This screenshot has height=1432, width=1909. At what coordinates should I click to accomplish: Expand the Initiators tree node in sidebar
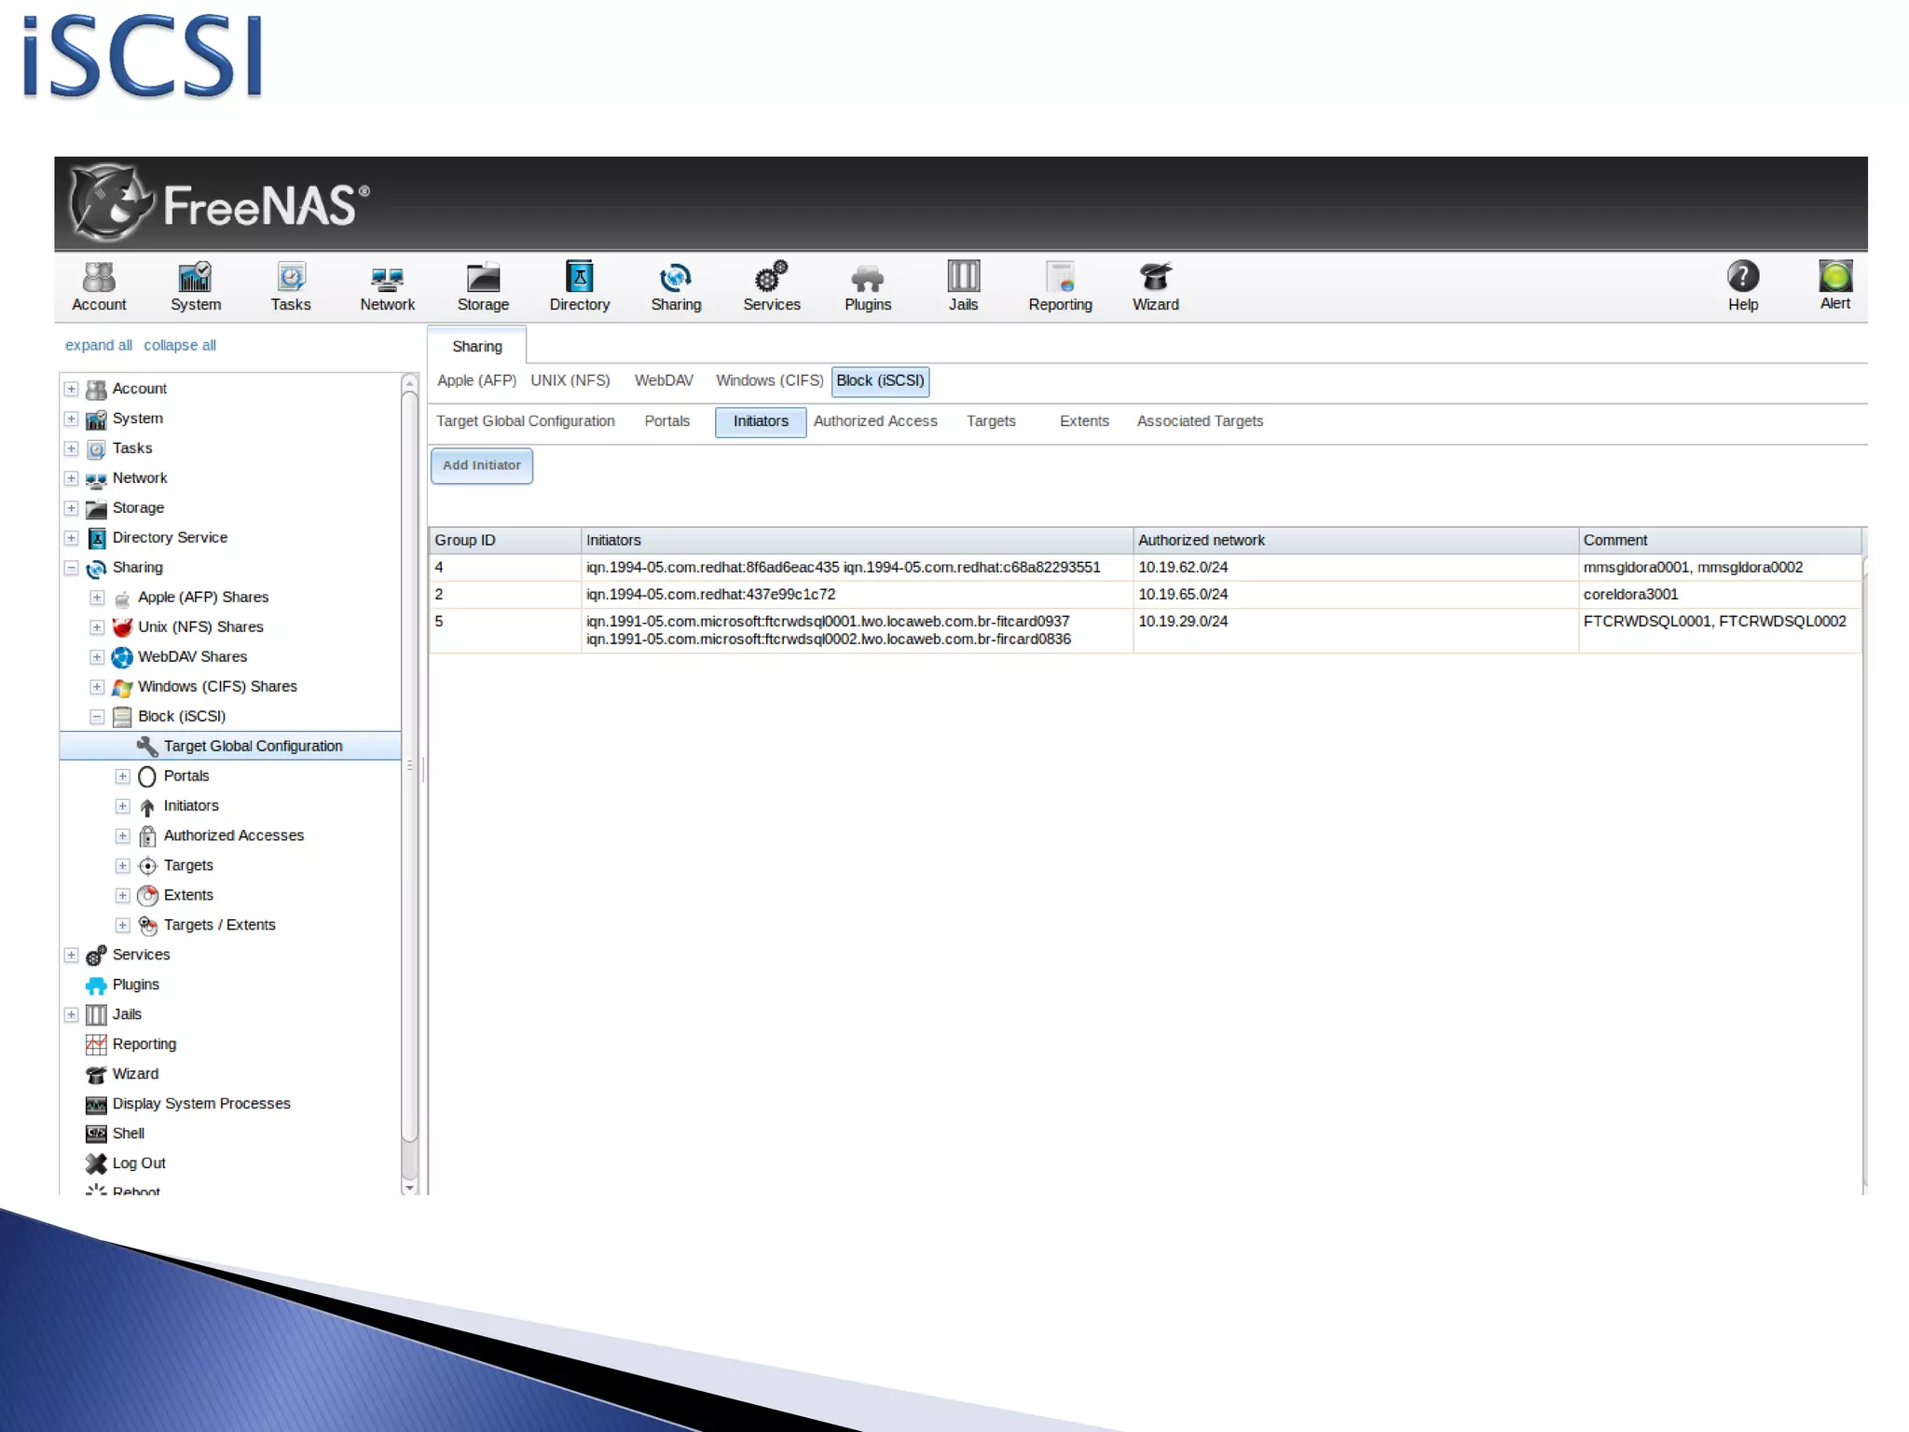pos(122,806)
